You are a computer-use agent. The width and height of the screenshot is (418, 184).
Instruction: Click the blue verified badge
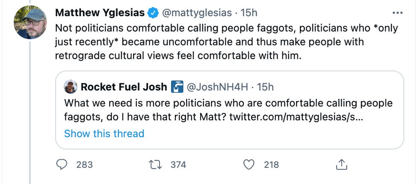(153, 13)
